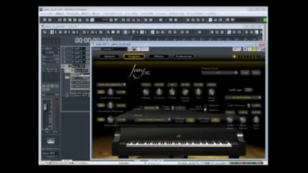Click the Dynamic Range knob
Viewport: 308px width, 173px height.
[x=185, y=92]
